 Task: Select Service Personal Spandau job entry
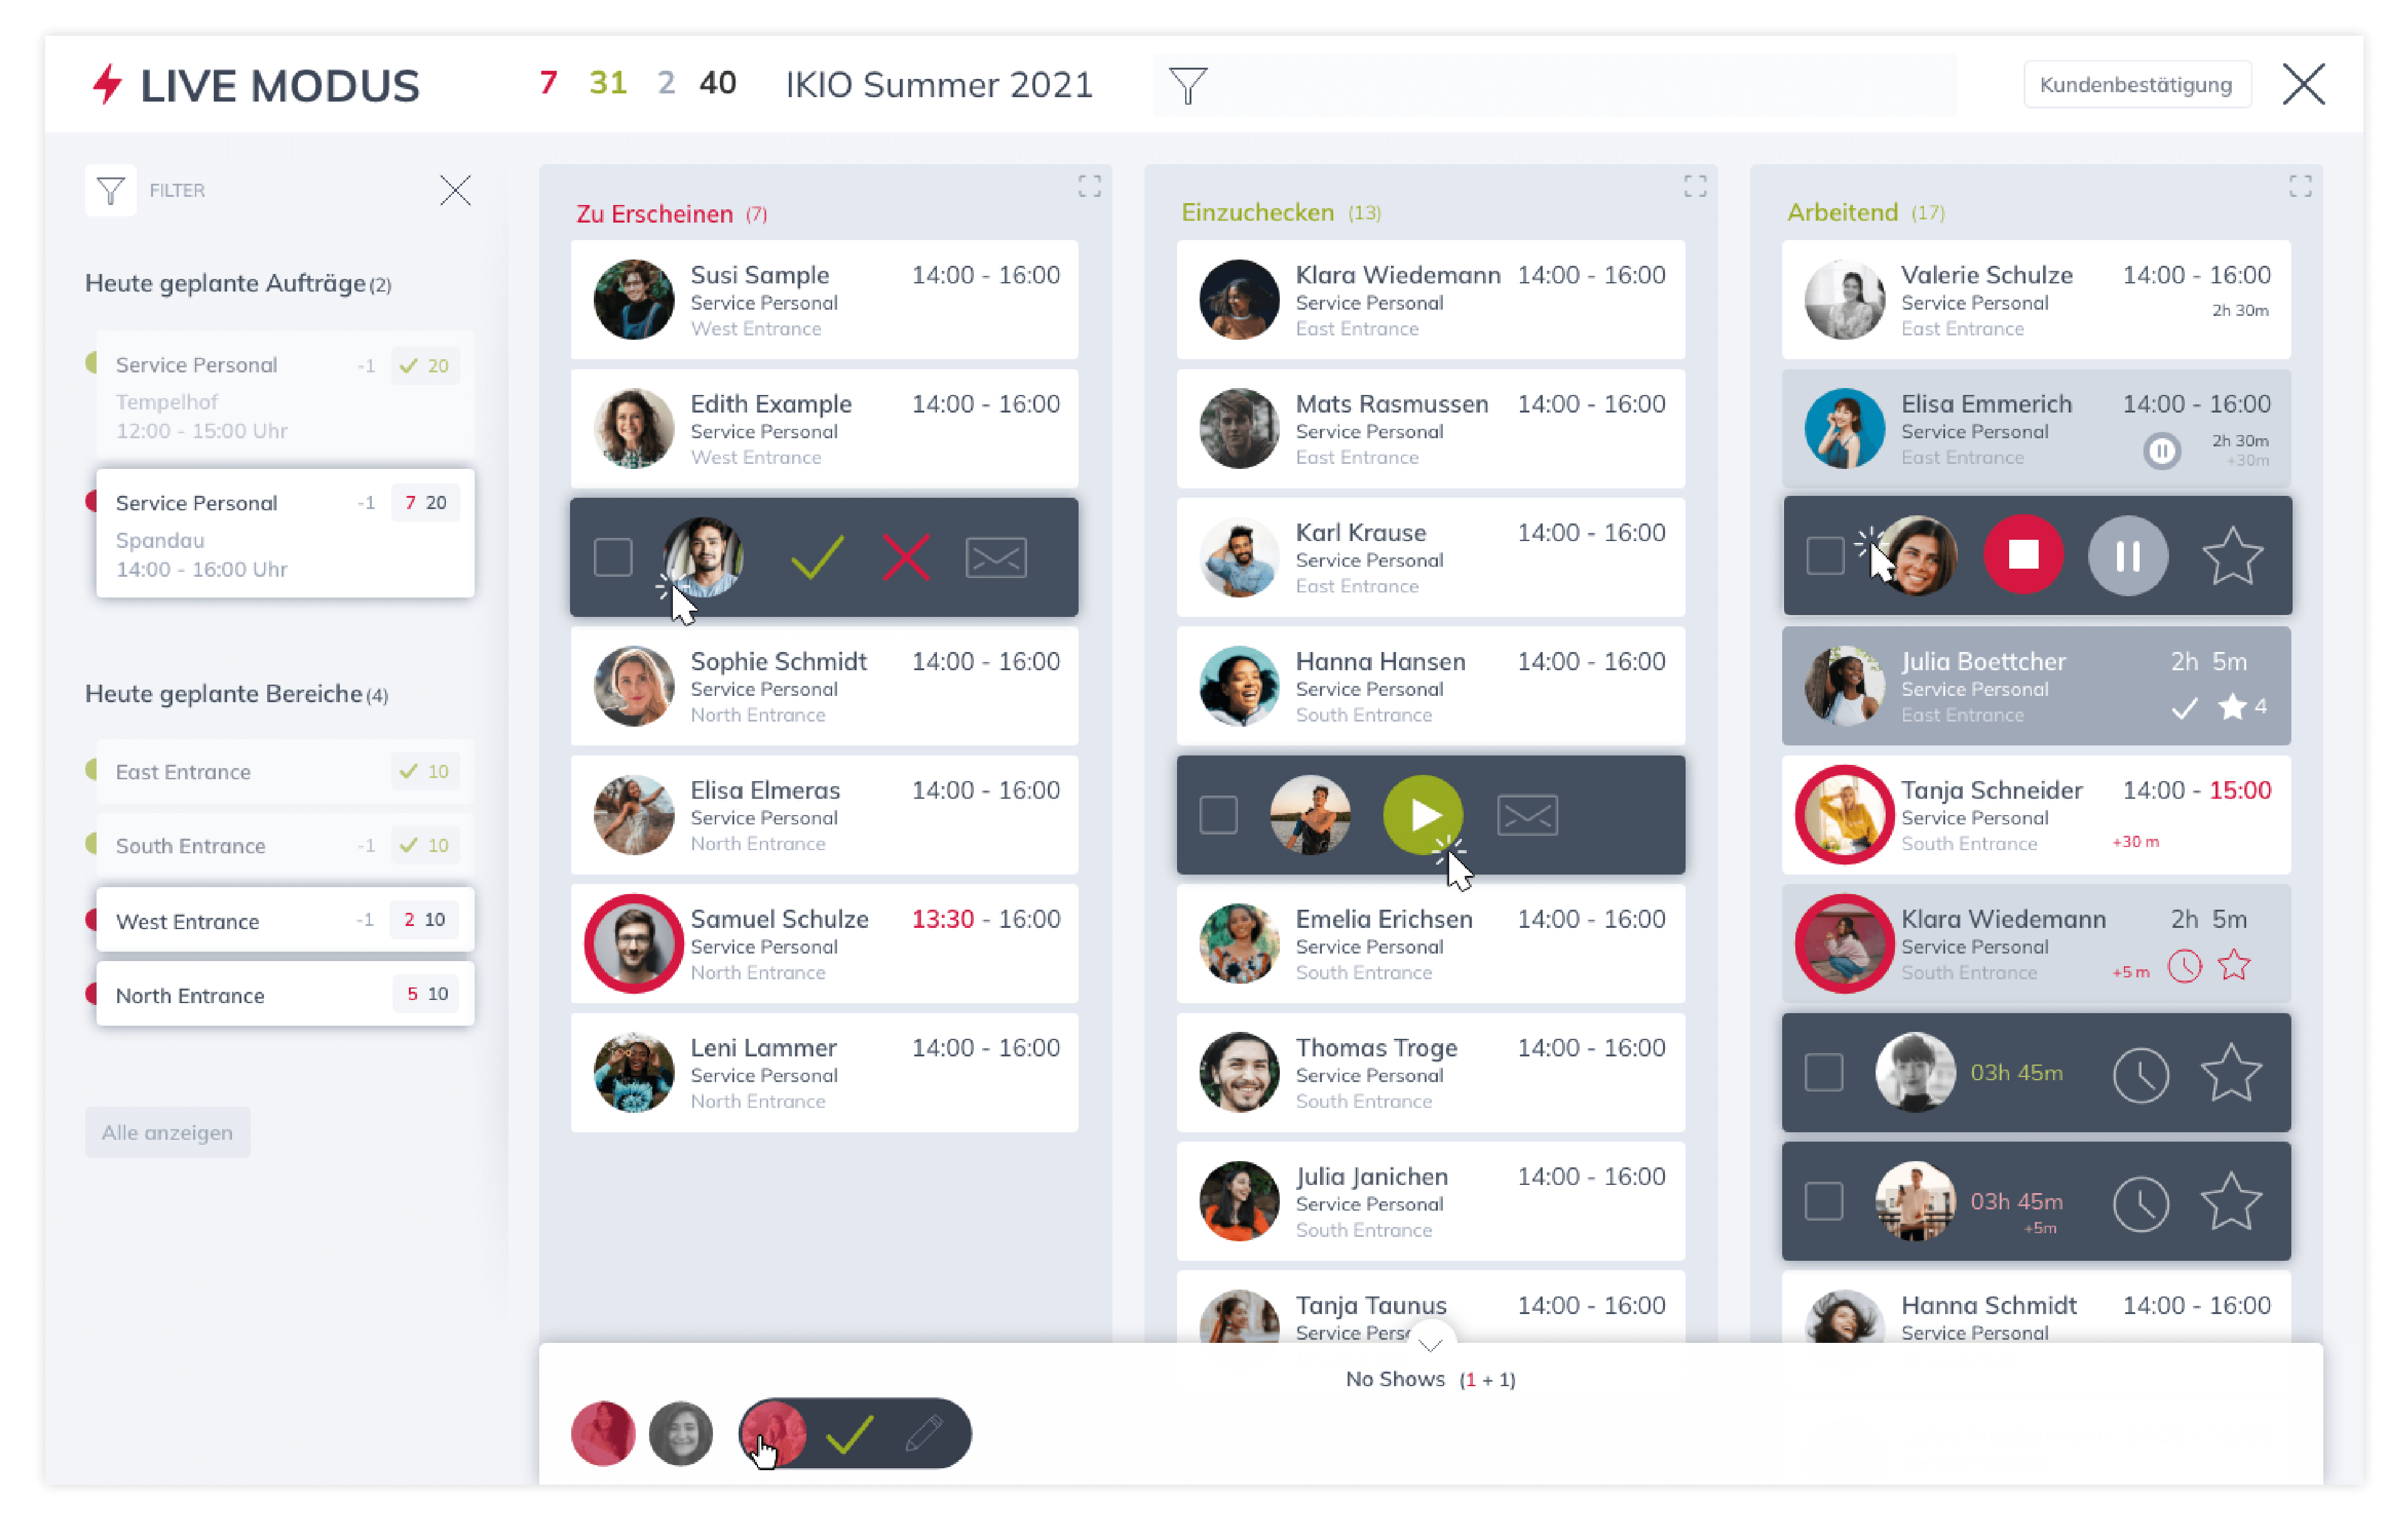click(x=281, y=535)
